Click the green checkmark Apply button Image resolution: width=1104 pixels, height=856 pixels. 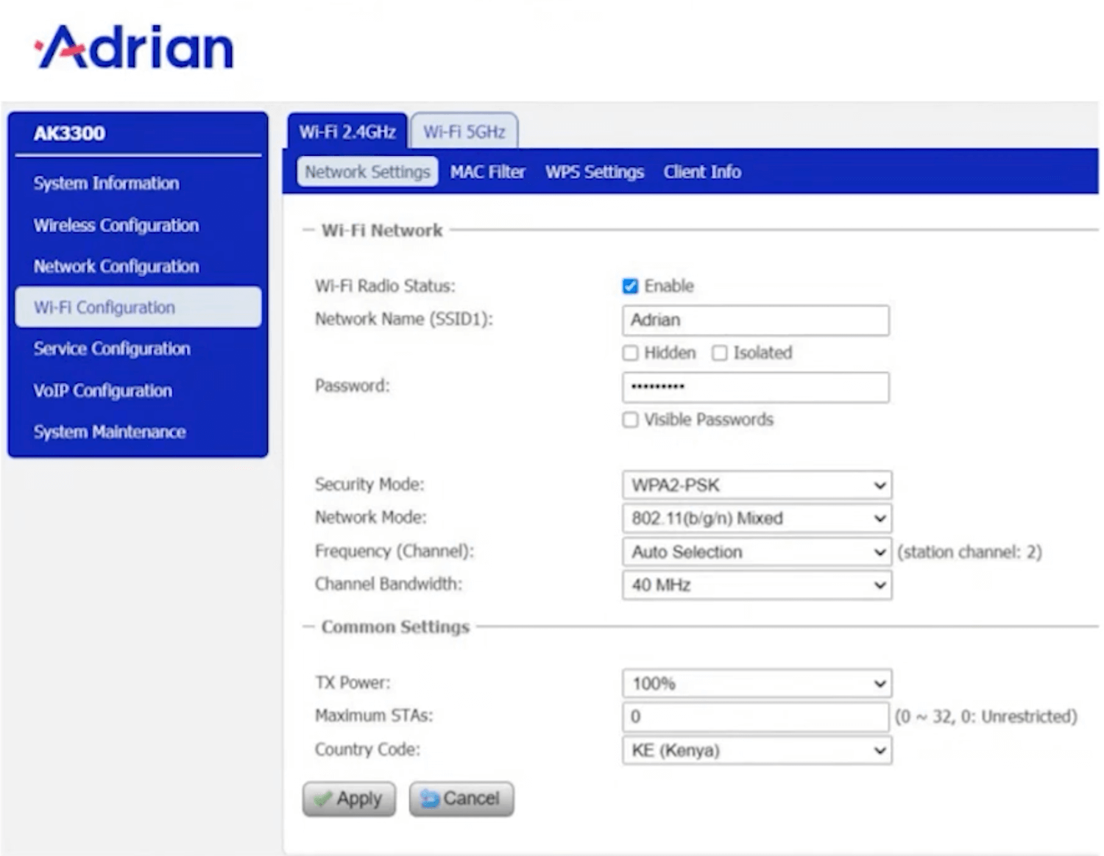349,799
